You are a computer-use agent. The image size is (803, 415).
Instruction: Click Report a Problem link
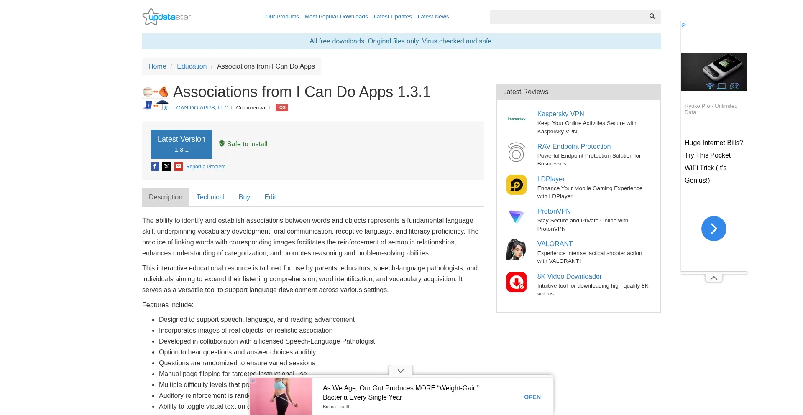pos(206,167)
